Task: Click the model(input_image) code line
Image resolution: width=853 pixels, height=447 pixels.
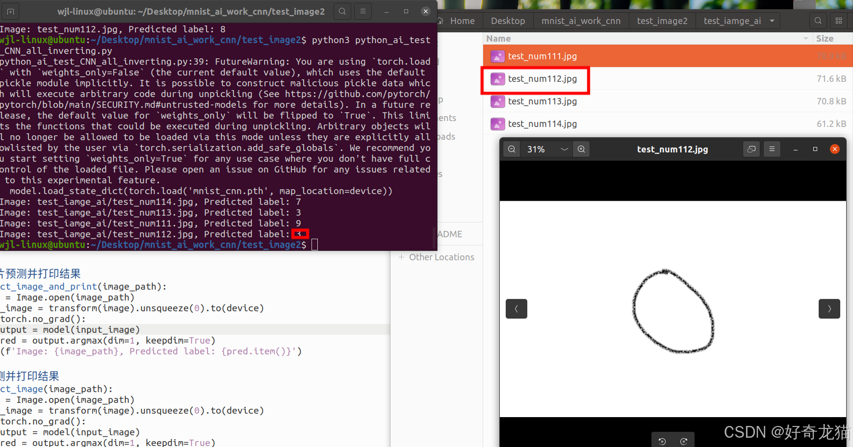Action: (70, 329)
